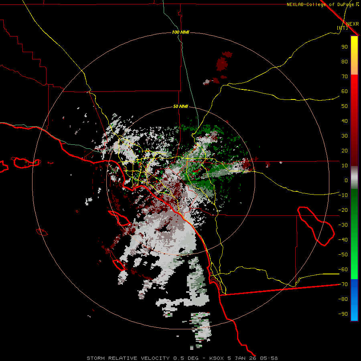
Task: Click the KSOX station identifier in the caption
Action: pos(217,358)
